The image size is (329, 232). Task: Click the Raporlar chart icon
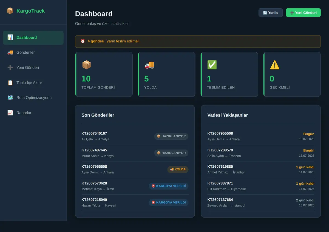(10, 113)
